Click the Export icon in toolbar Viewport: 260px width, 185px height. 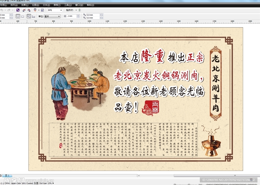click(29, 10)
